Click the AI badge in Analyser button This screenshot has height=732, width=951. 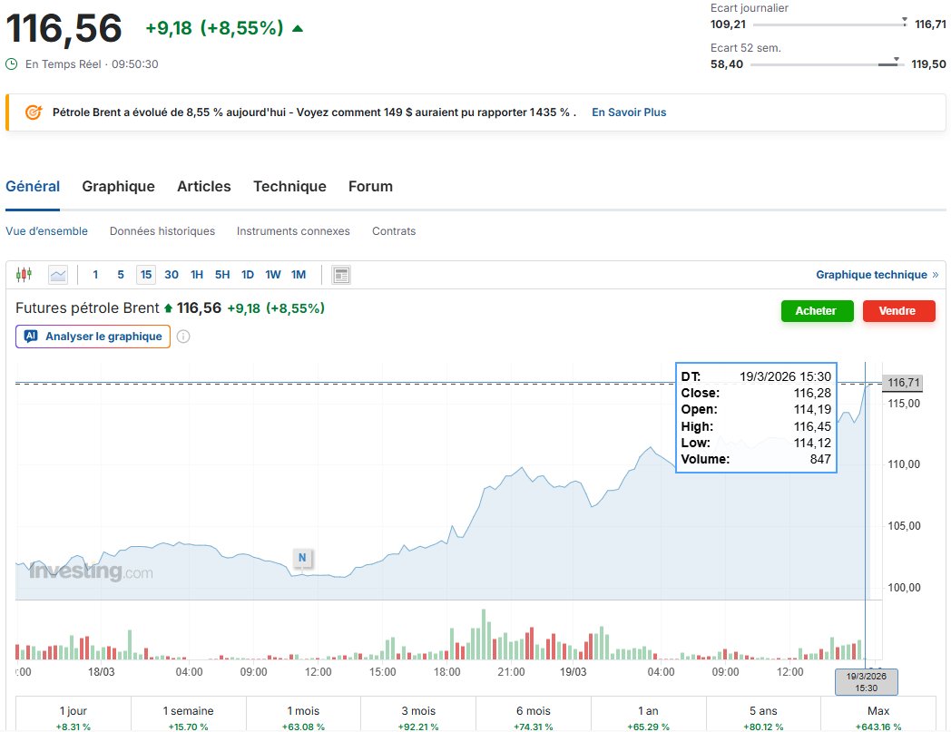point(31,336)
